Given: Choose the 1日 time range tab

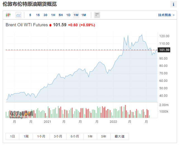Looking at the screenshot, I should click(13, 136).
